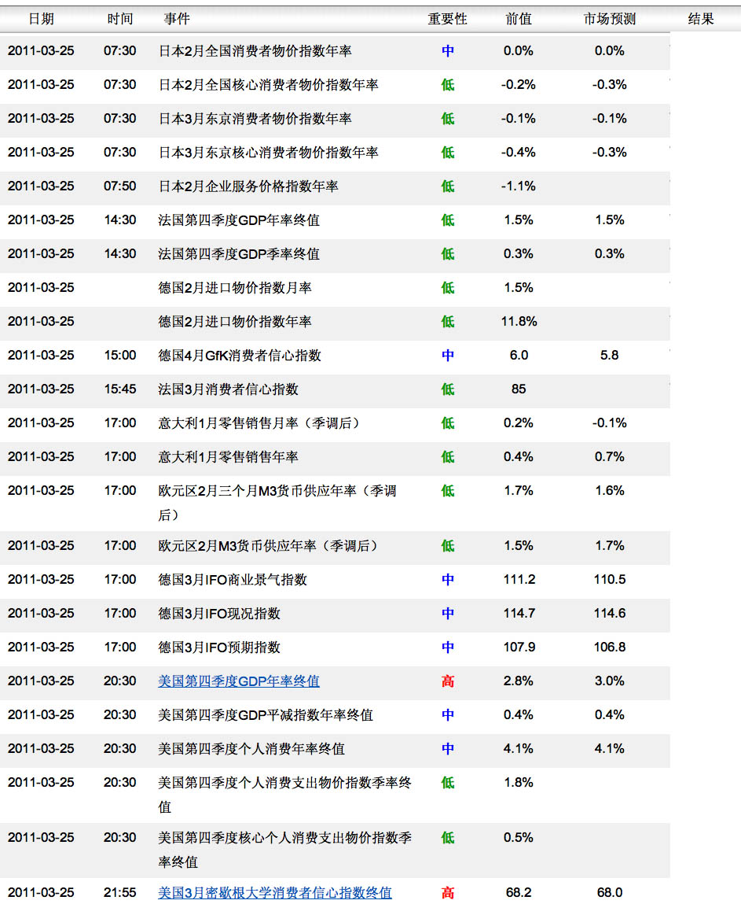Screen dimensions: 741x915
Task: Select 美国第四季度GDP平减指数年率终值 event text
Action: [x=266, y=715]
